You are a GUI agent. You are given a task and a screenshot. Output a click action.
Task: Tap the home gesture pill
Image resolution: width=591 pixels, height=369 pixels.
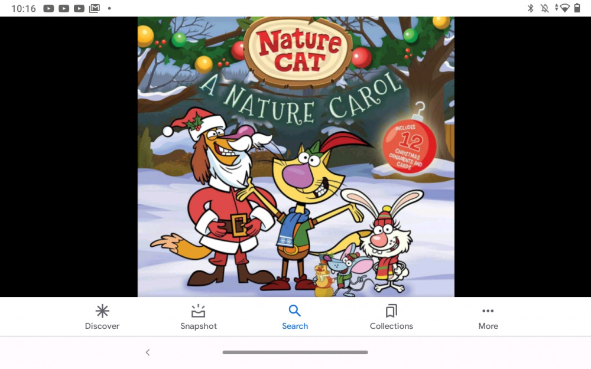click(x=295, y=352)
